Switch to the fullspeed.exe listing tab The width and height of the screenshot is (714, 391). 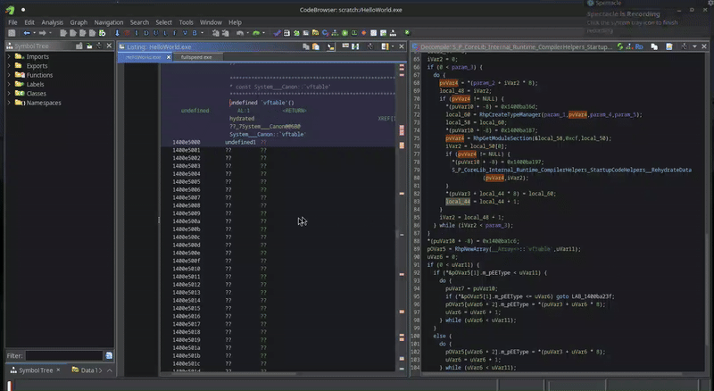tap(196, 57)
